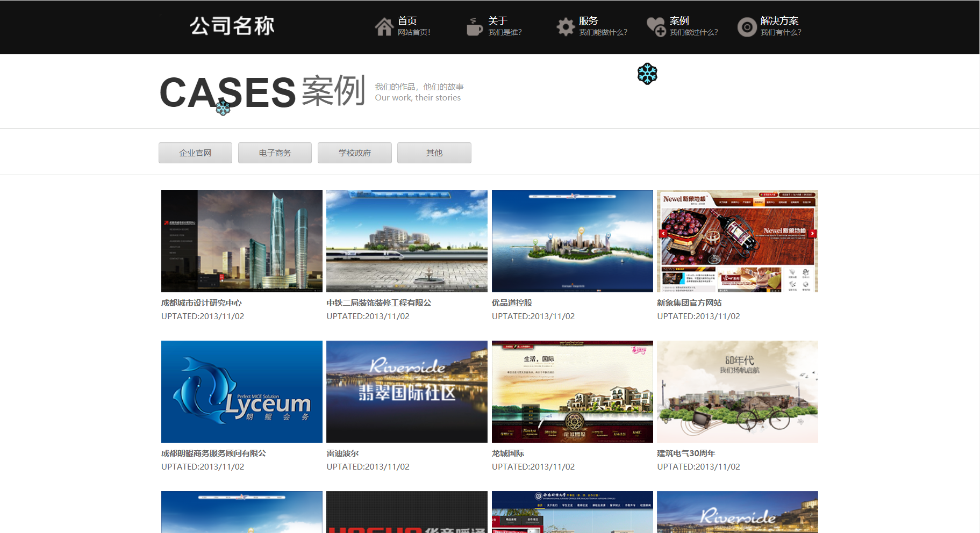Go to the 解决方案 menu item

[x=779, y=21]
